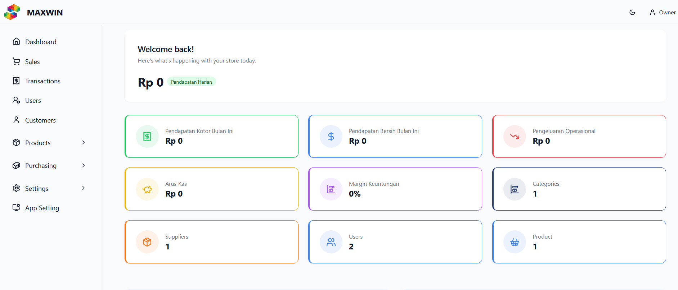
Task: Select the Purchasing sidebar label
Action: (x=41, y=166)
